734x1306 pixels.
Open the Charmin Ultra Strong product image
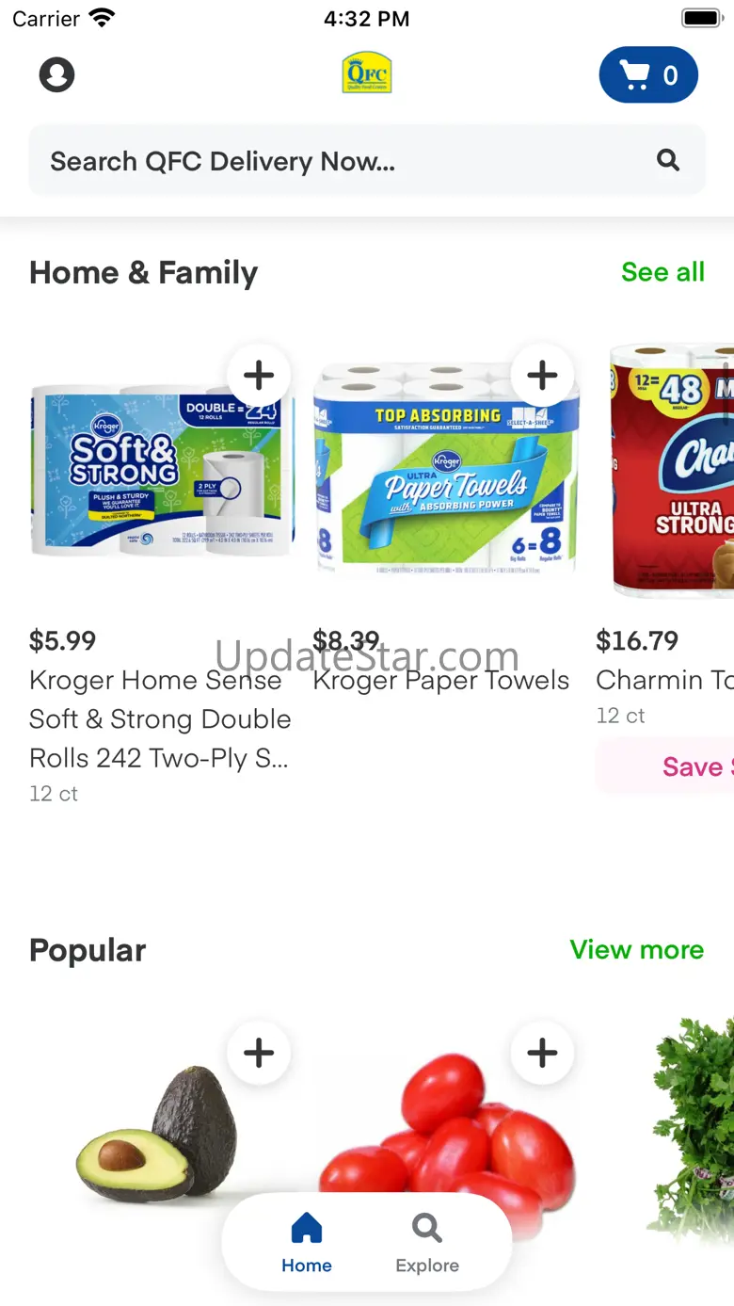click(x=671, y=471)
